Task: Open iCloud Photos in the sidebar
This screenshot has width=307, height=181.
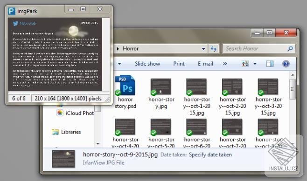Action: (x=80, y=113)
